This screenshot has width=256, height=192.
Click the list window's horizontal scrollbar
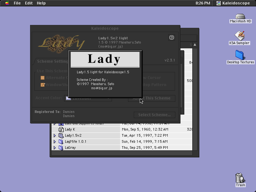[122, 153]
